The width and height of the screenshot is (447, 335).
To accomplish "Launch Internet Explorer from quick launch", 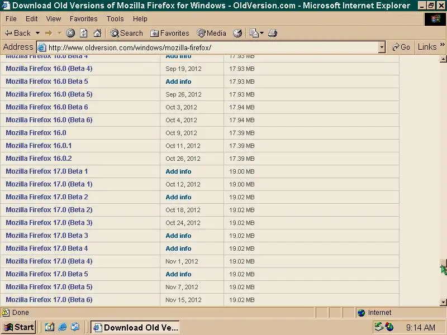I will click(63, 327).
